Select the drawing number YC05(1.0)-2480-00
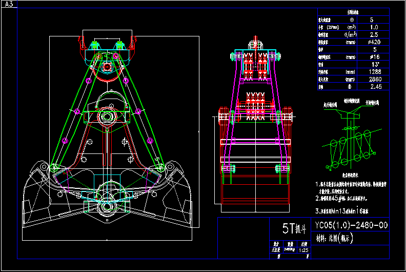Viewport: 406px width, 272px height. [351, 225]
